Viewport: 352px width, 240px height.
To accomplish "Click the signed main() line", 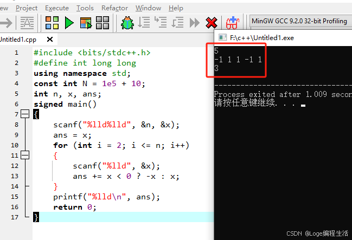I will tap(65, 105).
